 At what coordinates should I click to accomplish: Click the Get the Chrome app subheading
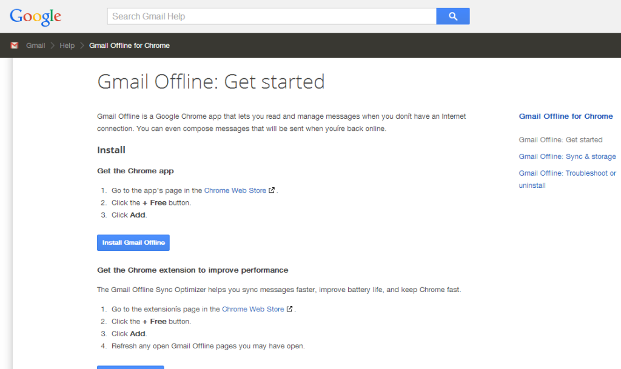[x=135, y=171]
